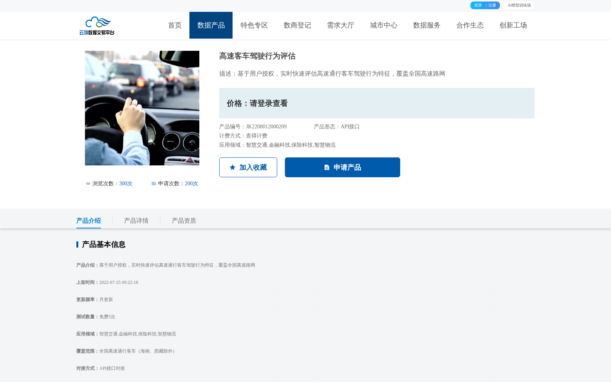This screenshot has width=611, height=382.
Task: Click the star icon in 加入收藏
Action: point(233,167)
